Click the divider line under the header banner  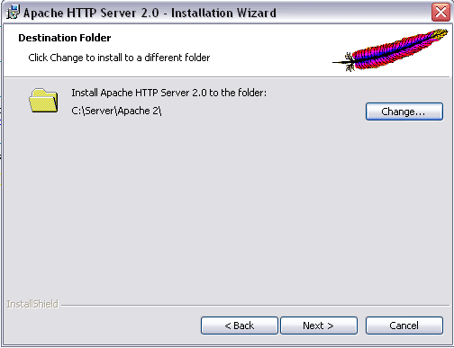[227, 77]
